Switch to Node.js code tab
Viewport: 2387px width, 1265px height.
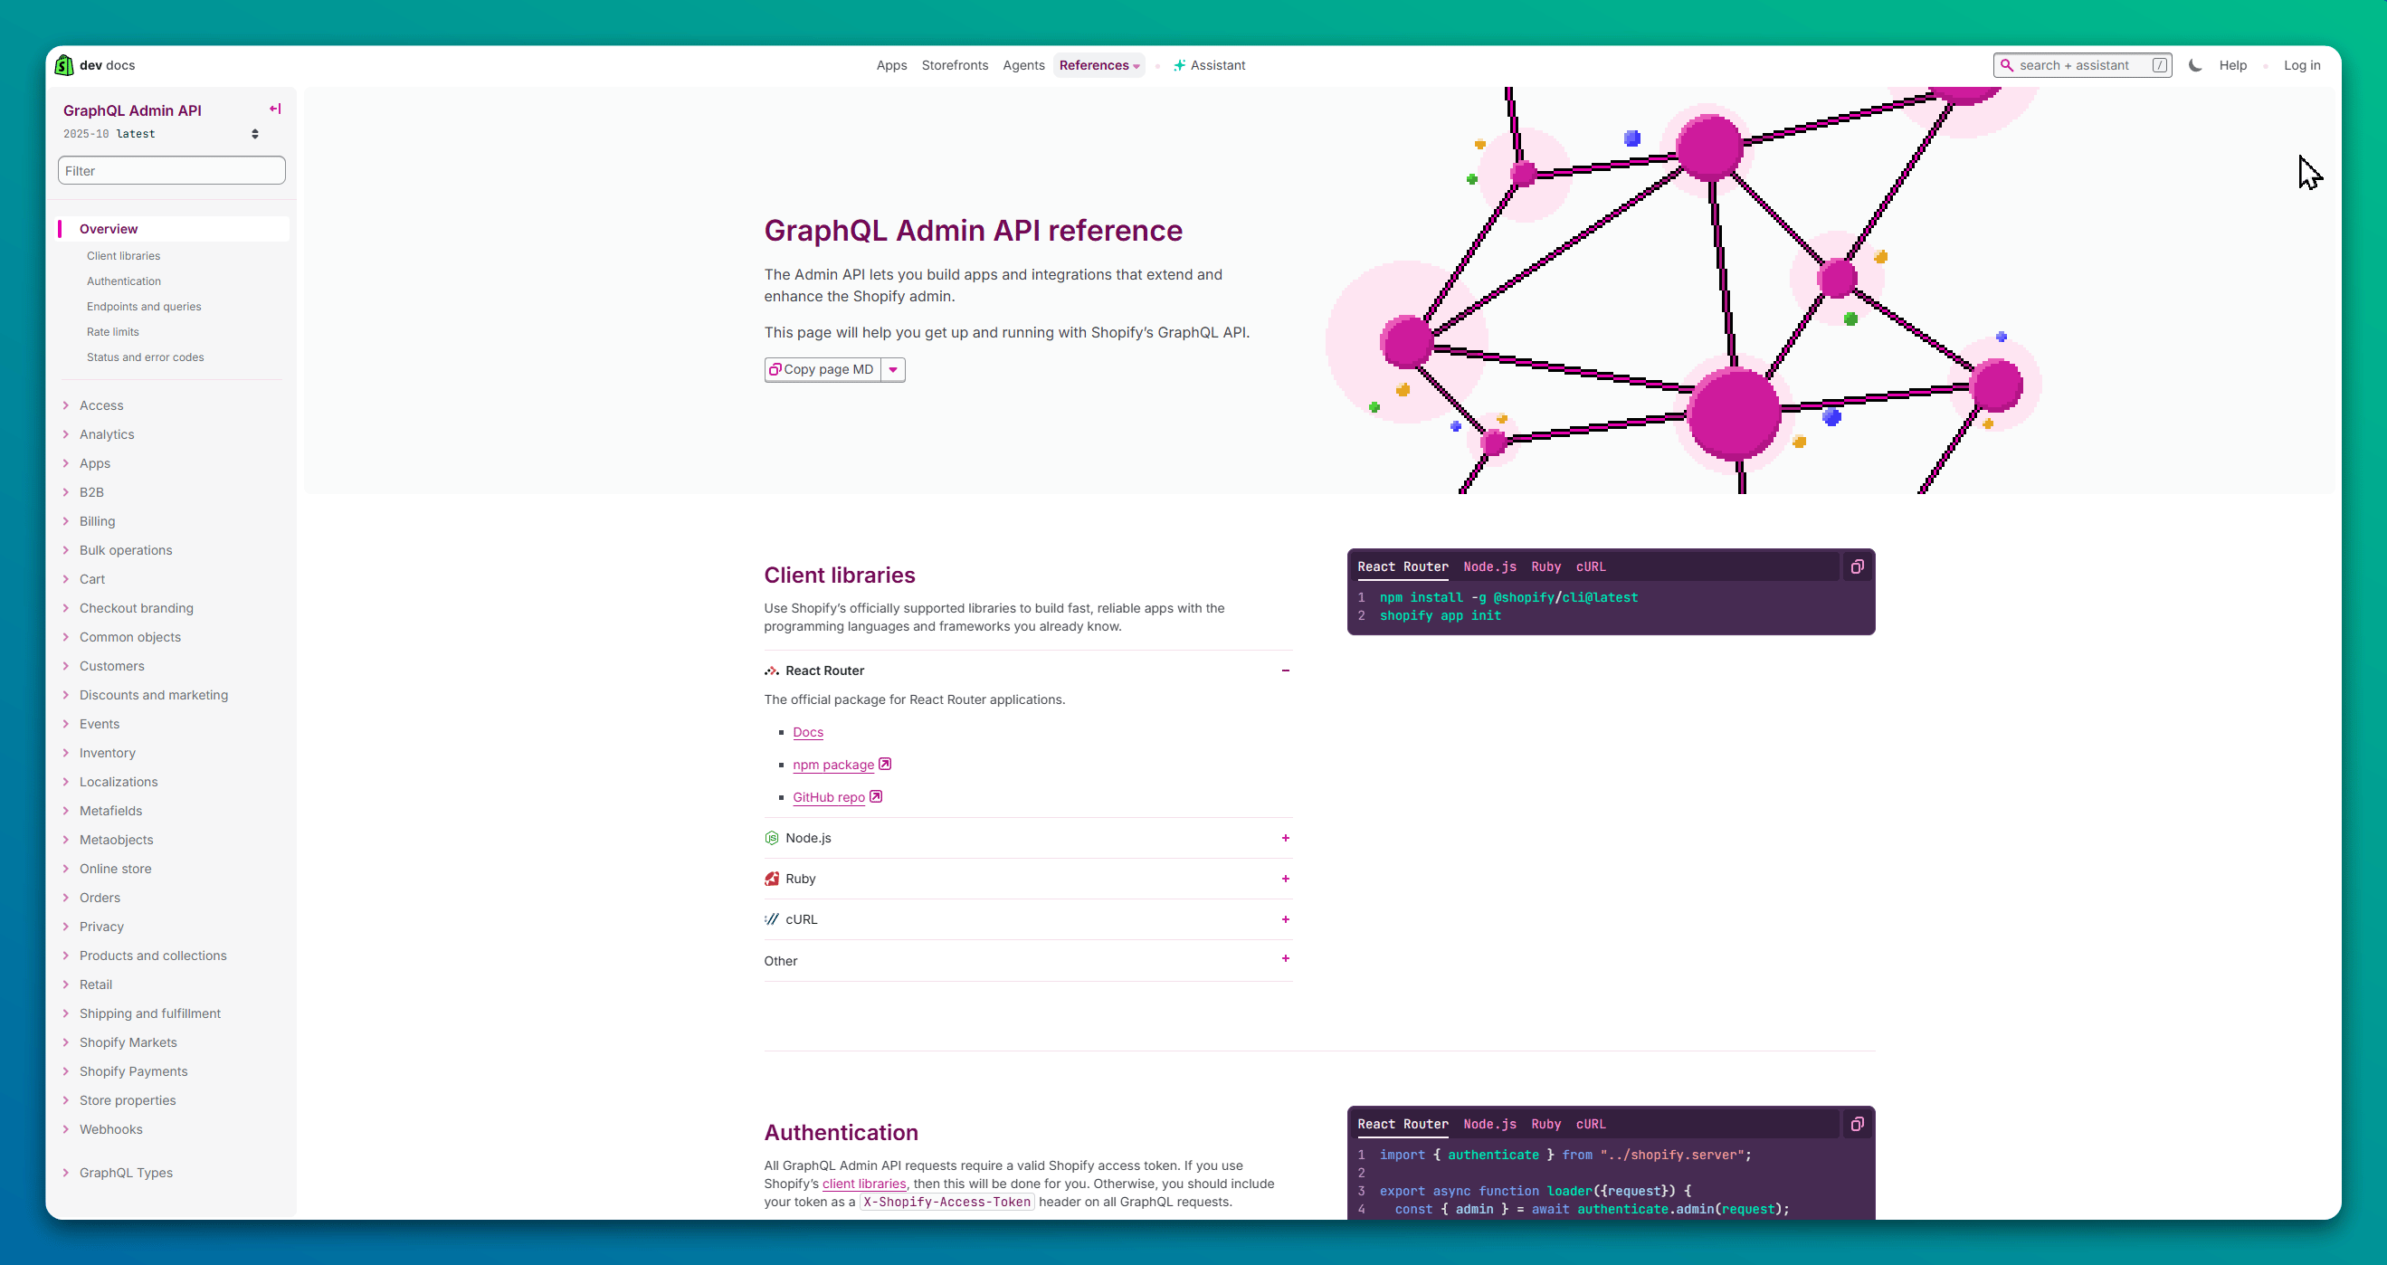[1489, 566]
